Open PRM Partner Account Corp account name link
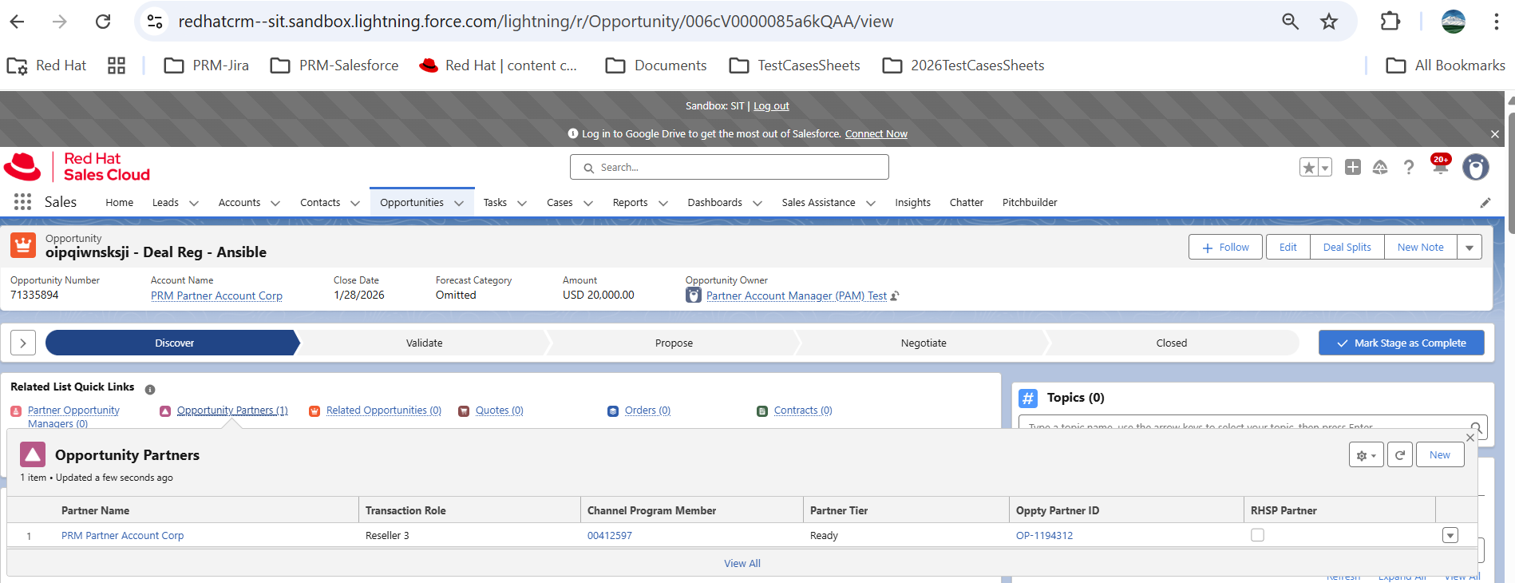 216,295
